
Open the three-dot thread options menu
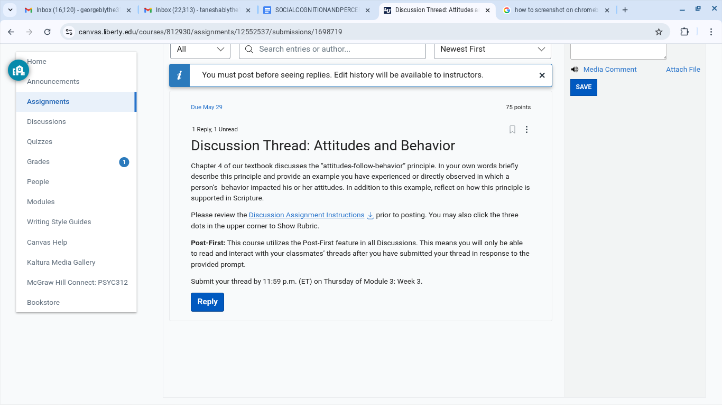point(526,129)
